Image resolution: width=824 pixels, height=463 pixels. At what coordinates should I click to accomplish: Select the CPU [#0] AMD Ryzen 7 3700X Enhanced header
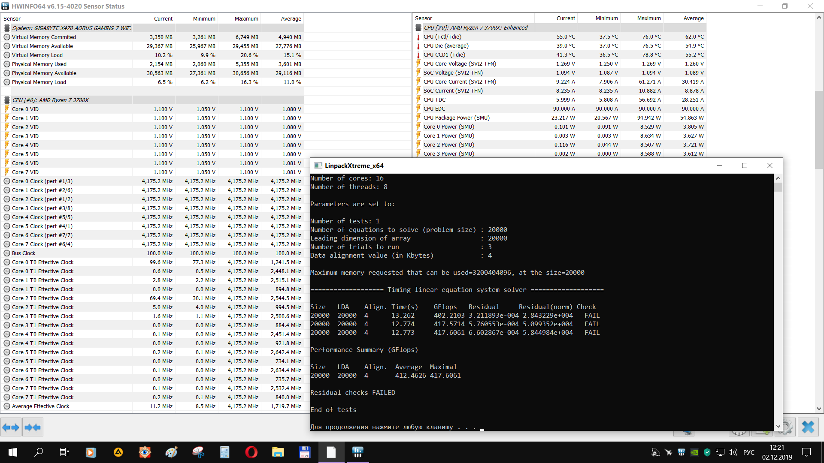point(475,27)
